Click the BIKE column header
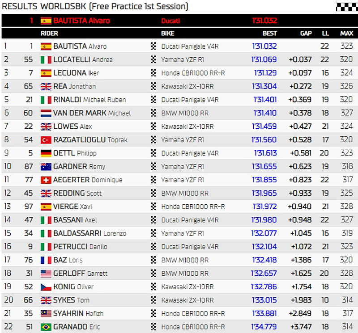The image size is (358, 333). pos(167,34)
